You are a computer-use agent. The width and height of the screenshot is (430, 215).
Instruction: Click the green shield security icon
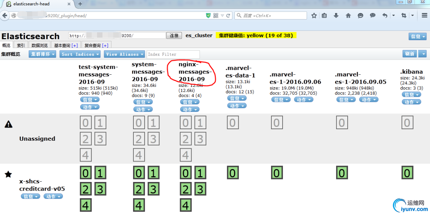[x=209, y=15]
